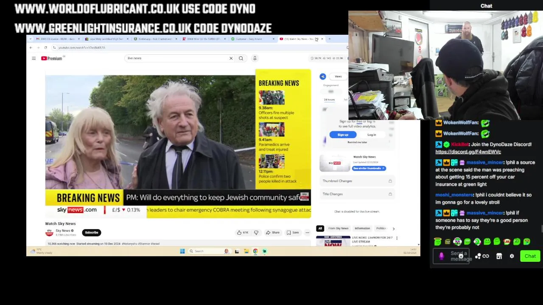The image size is (543, 305).
Task: Filter suggestions by Information chip
Action: pyautogui.click(x=362, y=228)
